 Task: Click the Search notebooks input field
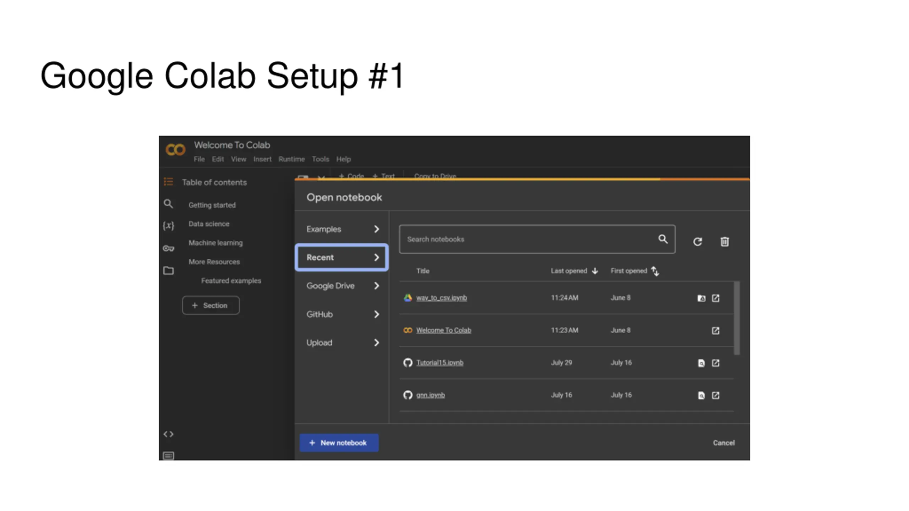pos(537,239)
